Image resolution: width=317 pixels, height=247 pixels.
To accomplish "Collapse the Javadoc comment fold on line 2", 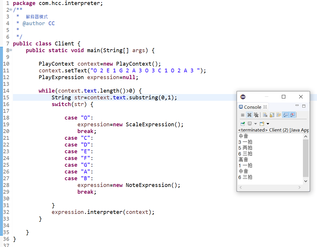I will click(x=11, y=10).
